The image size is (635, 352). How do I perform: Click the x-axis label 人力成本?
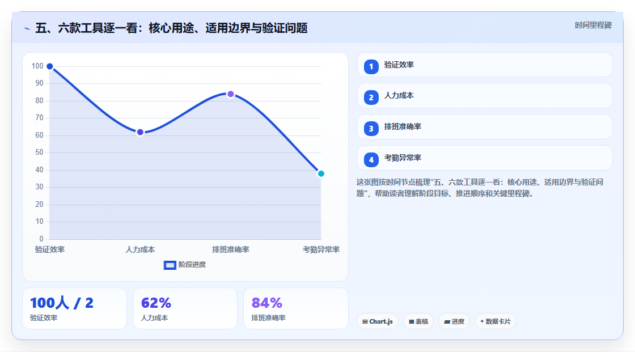140,249
